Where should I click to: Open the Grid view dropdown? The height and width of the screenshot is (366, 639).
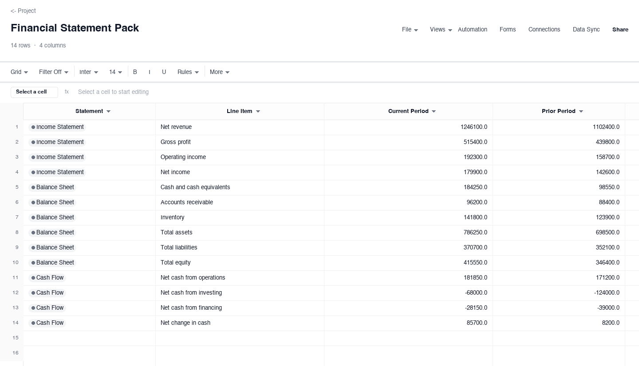point(20,72)
